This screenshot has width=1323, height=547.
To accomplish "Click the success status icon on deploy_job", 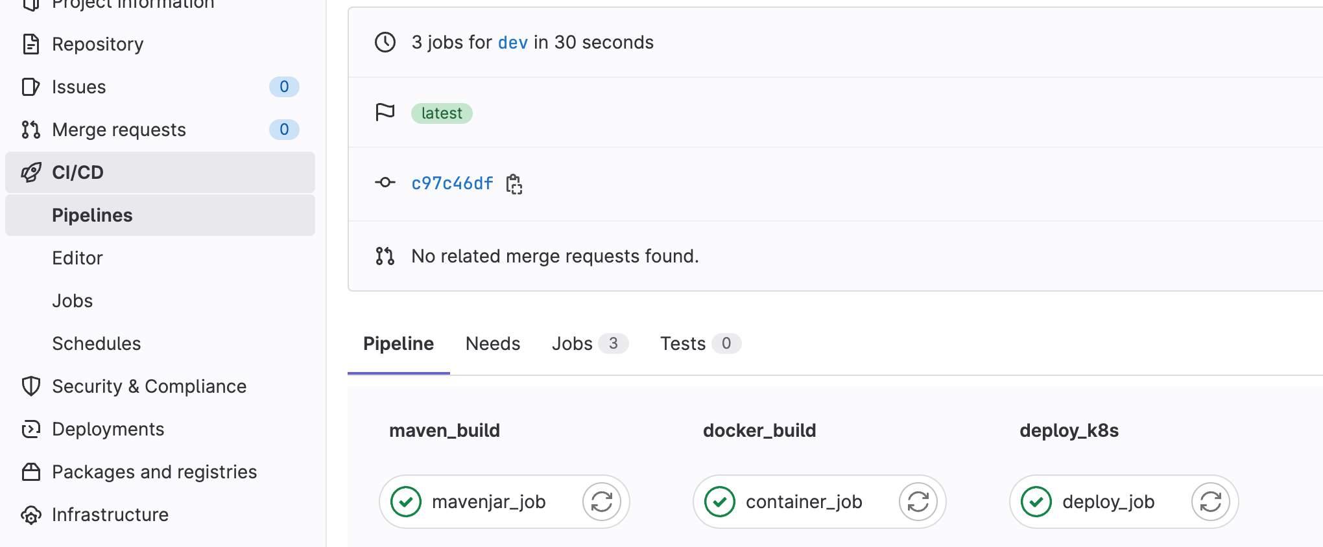I will click(x=1036, y=502).
